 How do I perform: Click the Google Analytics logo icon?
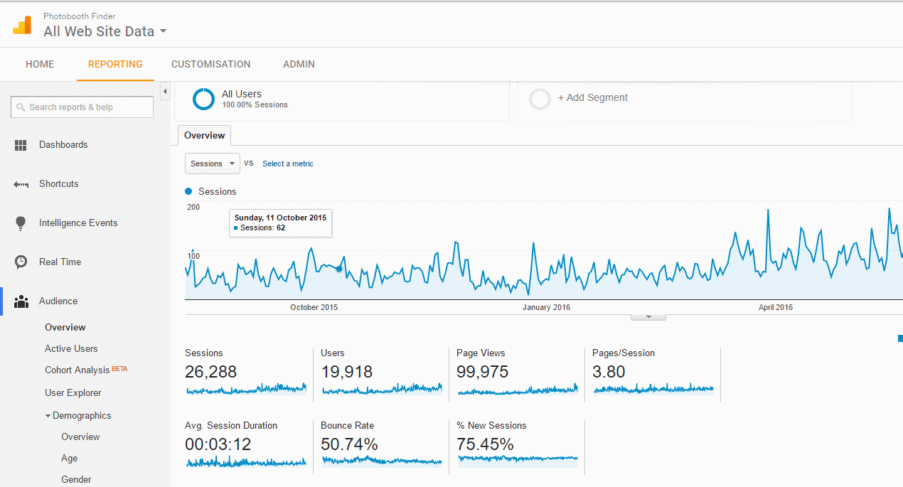point(22,25)
